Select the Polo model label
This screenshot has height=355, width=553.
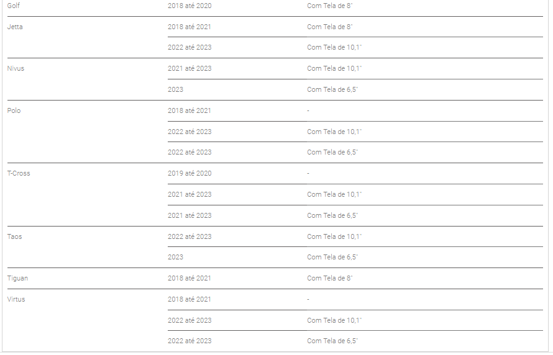14,110
